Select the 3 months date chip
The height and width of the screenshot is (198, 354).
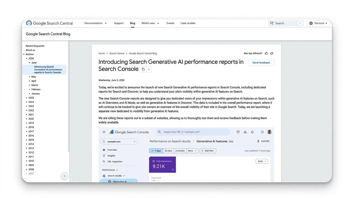[180, 151]
